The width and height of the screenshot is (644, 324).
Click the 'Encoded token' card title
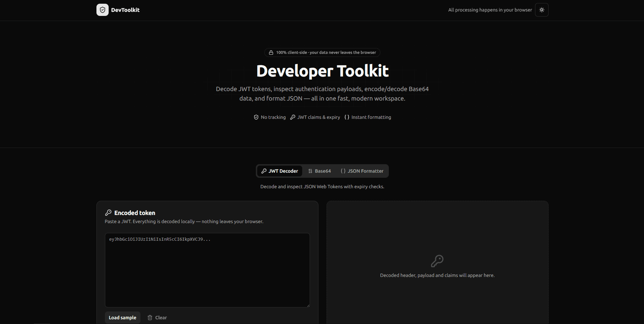click(135, 213)
